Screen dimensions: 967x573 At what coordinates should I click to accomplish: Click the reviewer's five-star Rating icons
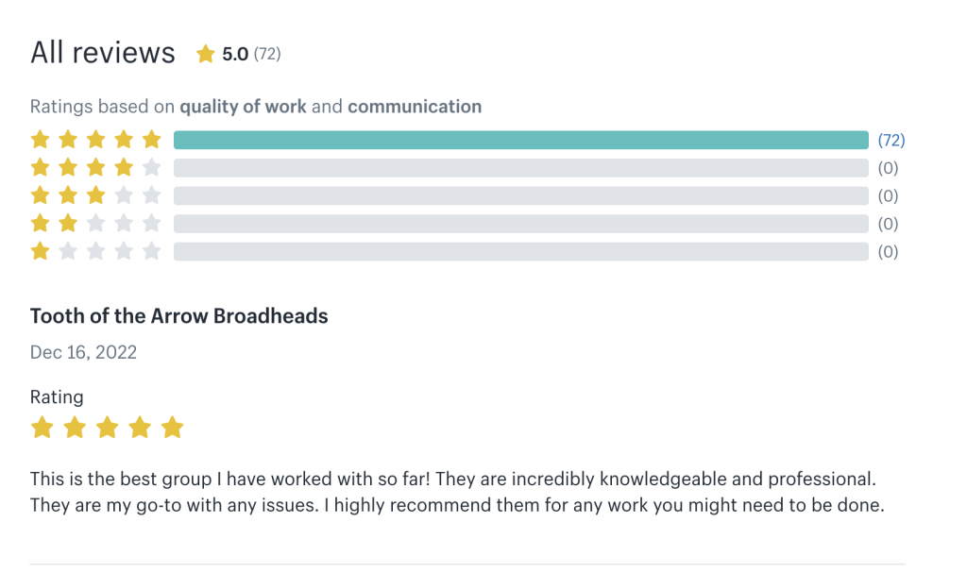coord(107,429)
